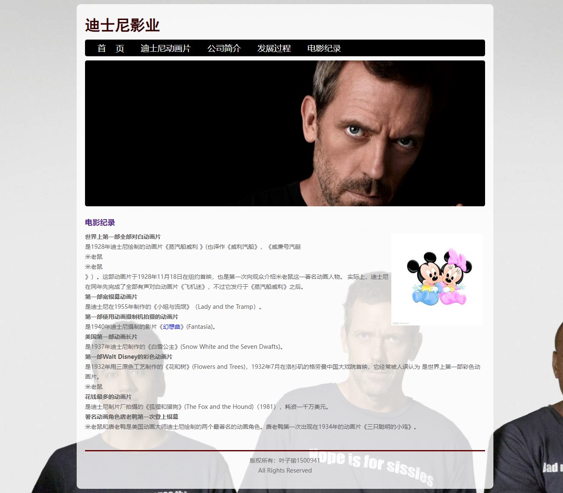The image size is (563, 493).
Task: Click the line beginning 是1928年迪士尼绘制的动画片
Action: click(193, 247)
